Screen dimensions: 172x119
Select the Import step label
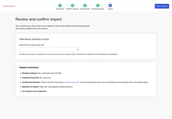[x=110, y=9]
